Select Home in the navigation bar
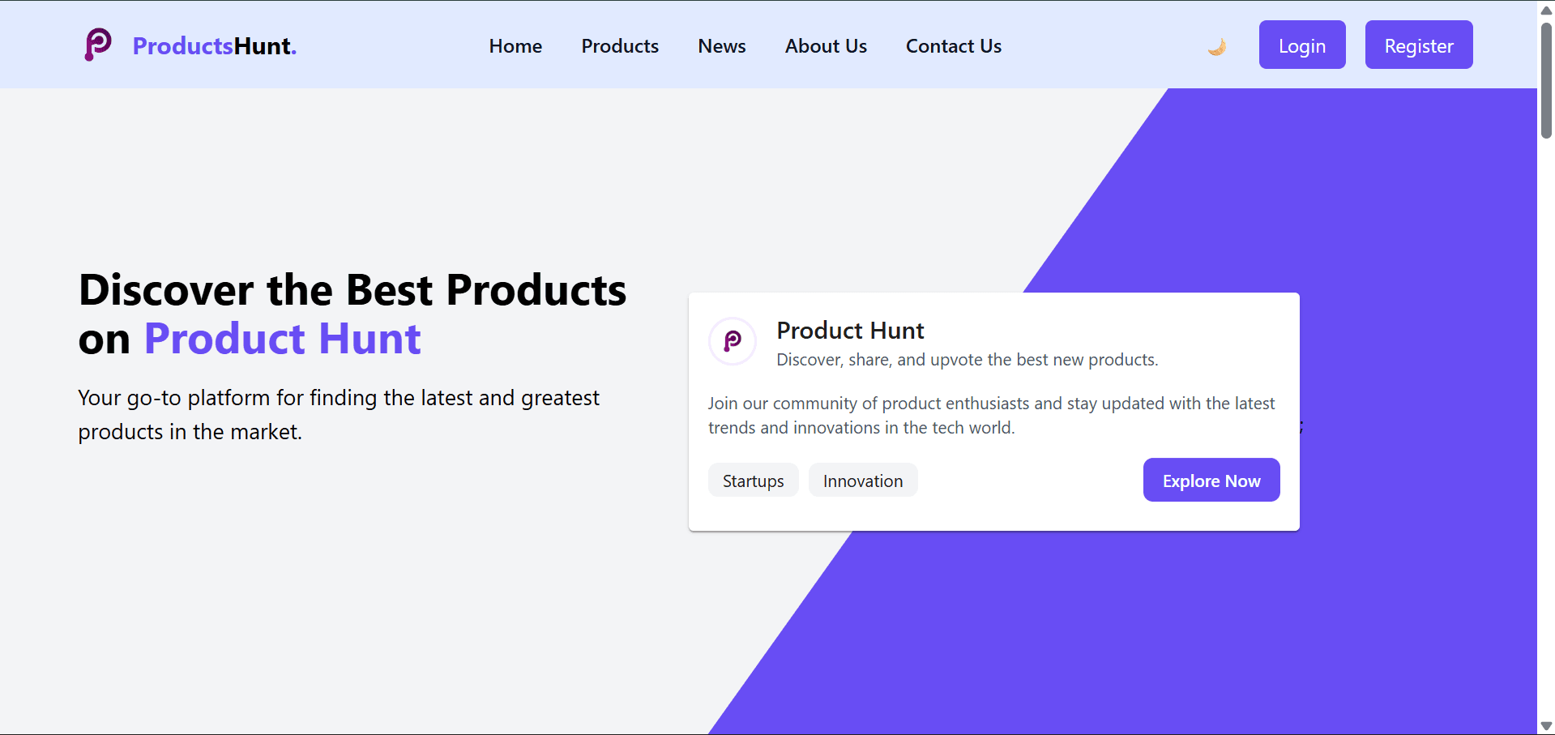1555x735 pixels. click(x=515, y=46)
